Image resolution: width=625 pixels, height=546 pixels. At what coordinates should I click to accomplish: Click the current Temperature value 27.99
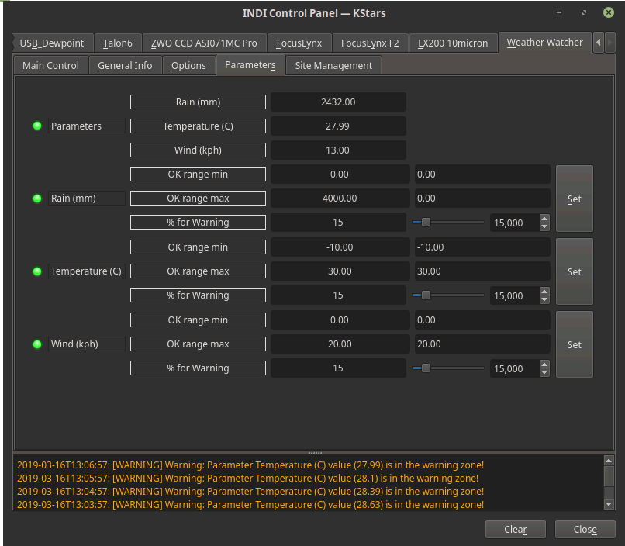pos(338,126)
